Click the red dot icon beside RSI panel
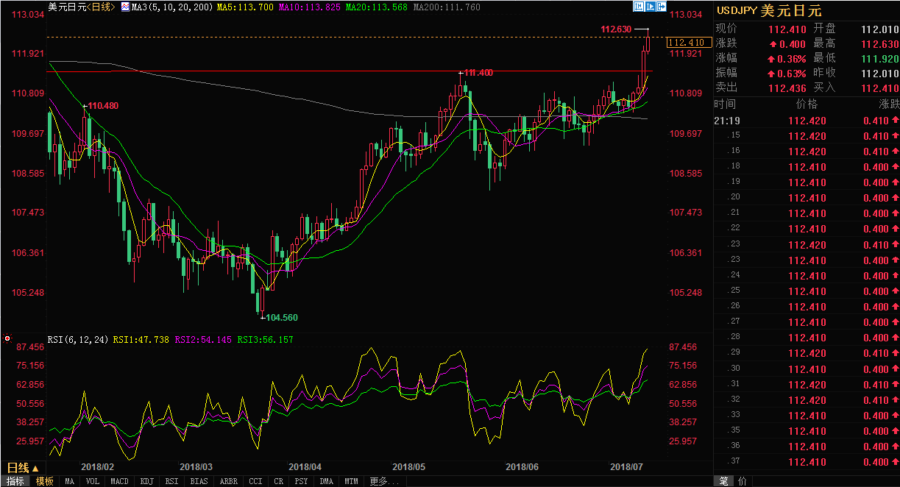900x487 pixels. pos(7,339)
